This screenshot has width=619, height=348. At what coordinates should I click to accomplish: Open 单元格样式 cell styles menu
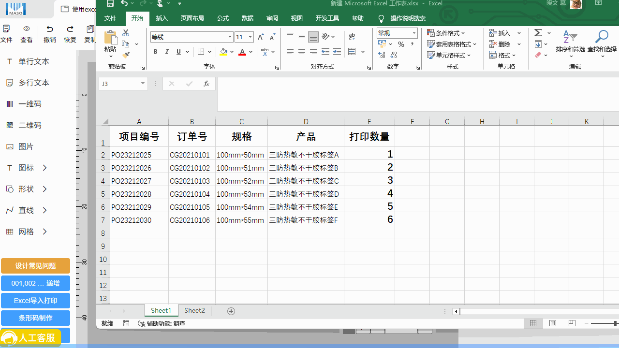point(449,55)
